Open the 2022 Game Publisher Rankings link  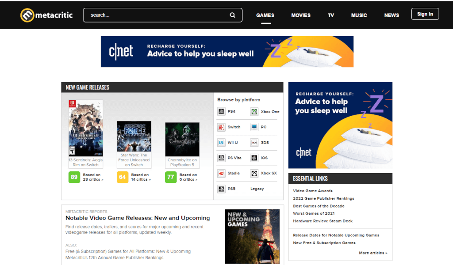click(323, 198)
